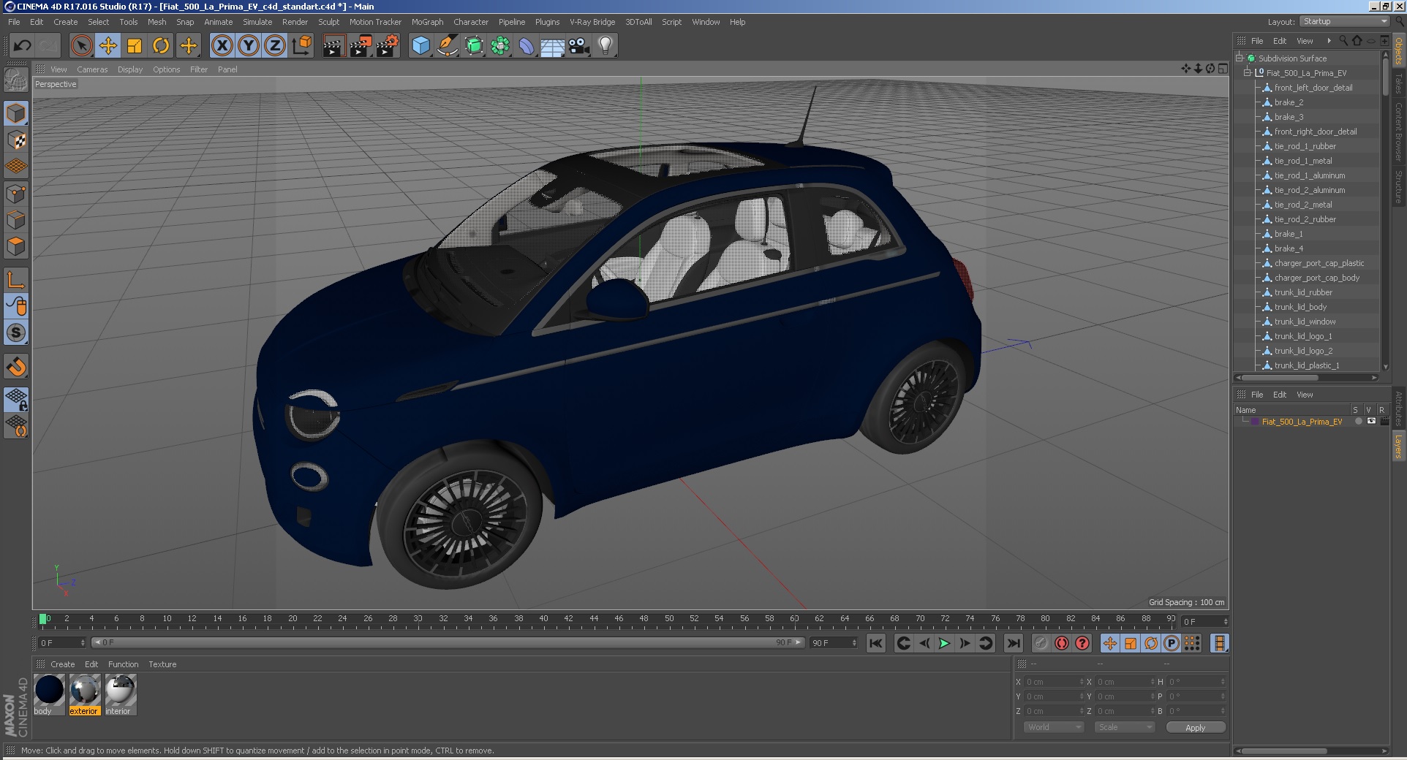Toggle Fiat_500_La_Prima_EV layer visibility icon
1407x760 pixels.
coord(1371,422)
